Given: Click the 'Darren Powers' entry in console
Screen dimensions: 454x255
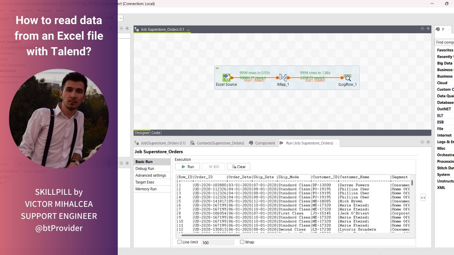Looking at the screenshot, I should pyautogui.click(x=354, y=185).
